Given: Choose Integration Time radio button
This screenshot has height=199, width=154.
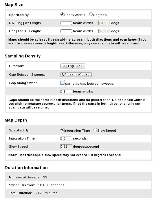Looking at the screenshot, I should click(62, 130).
